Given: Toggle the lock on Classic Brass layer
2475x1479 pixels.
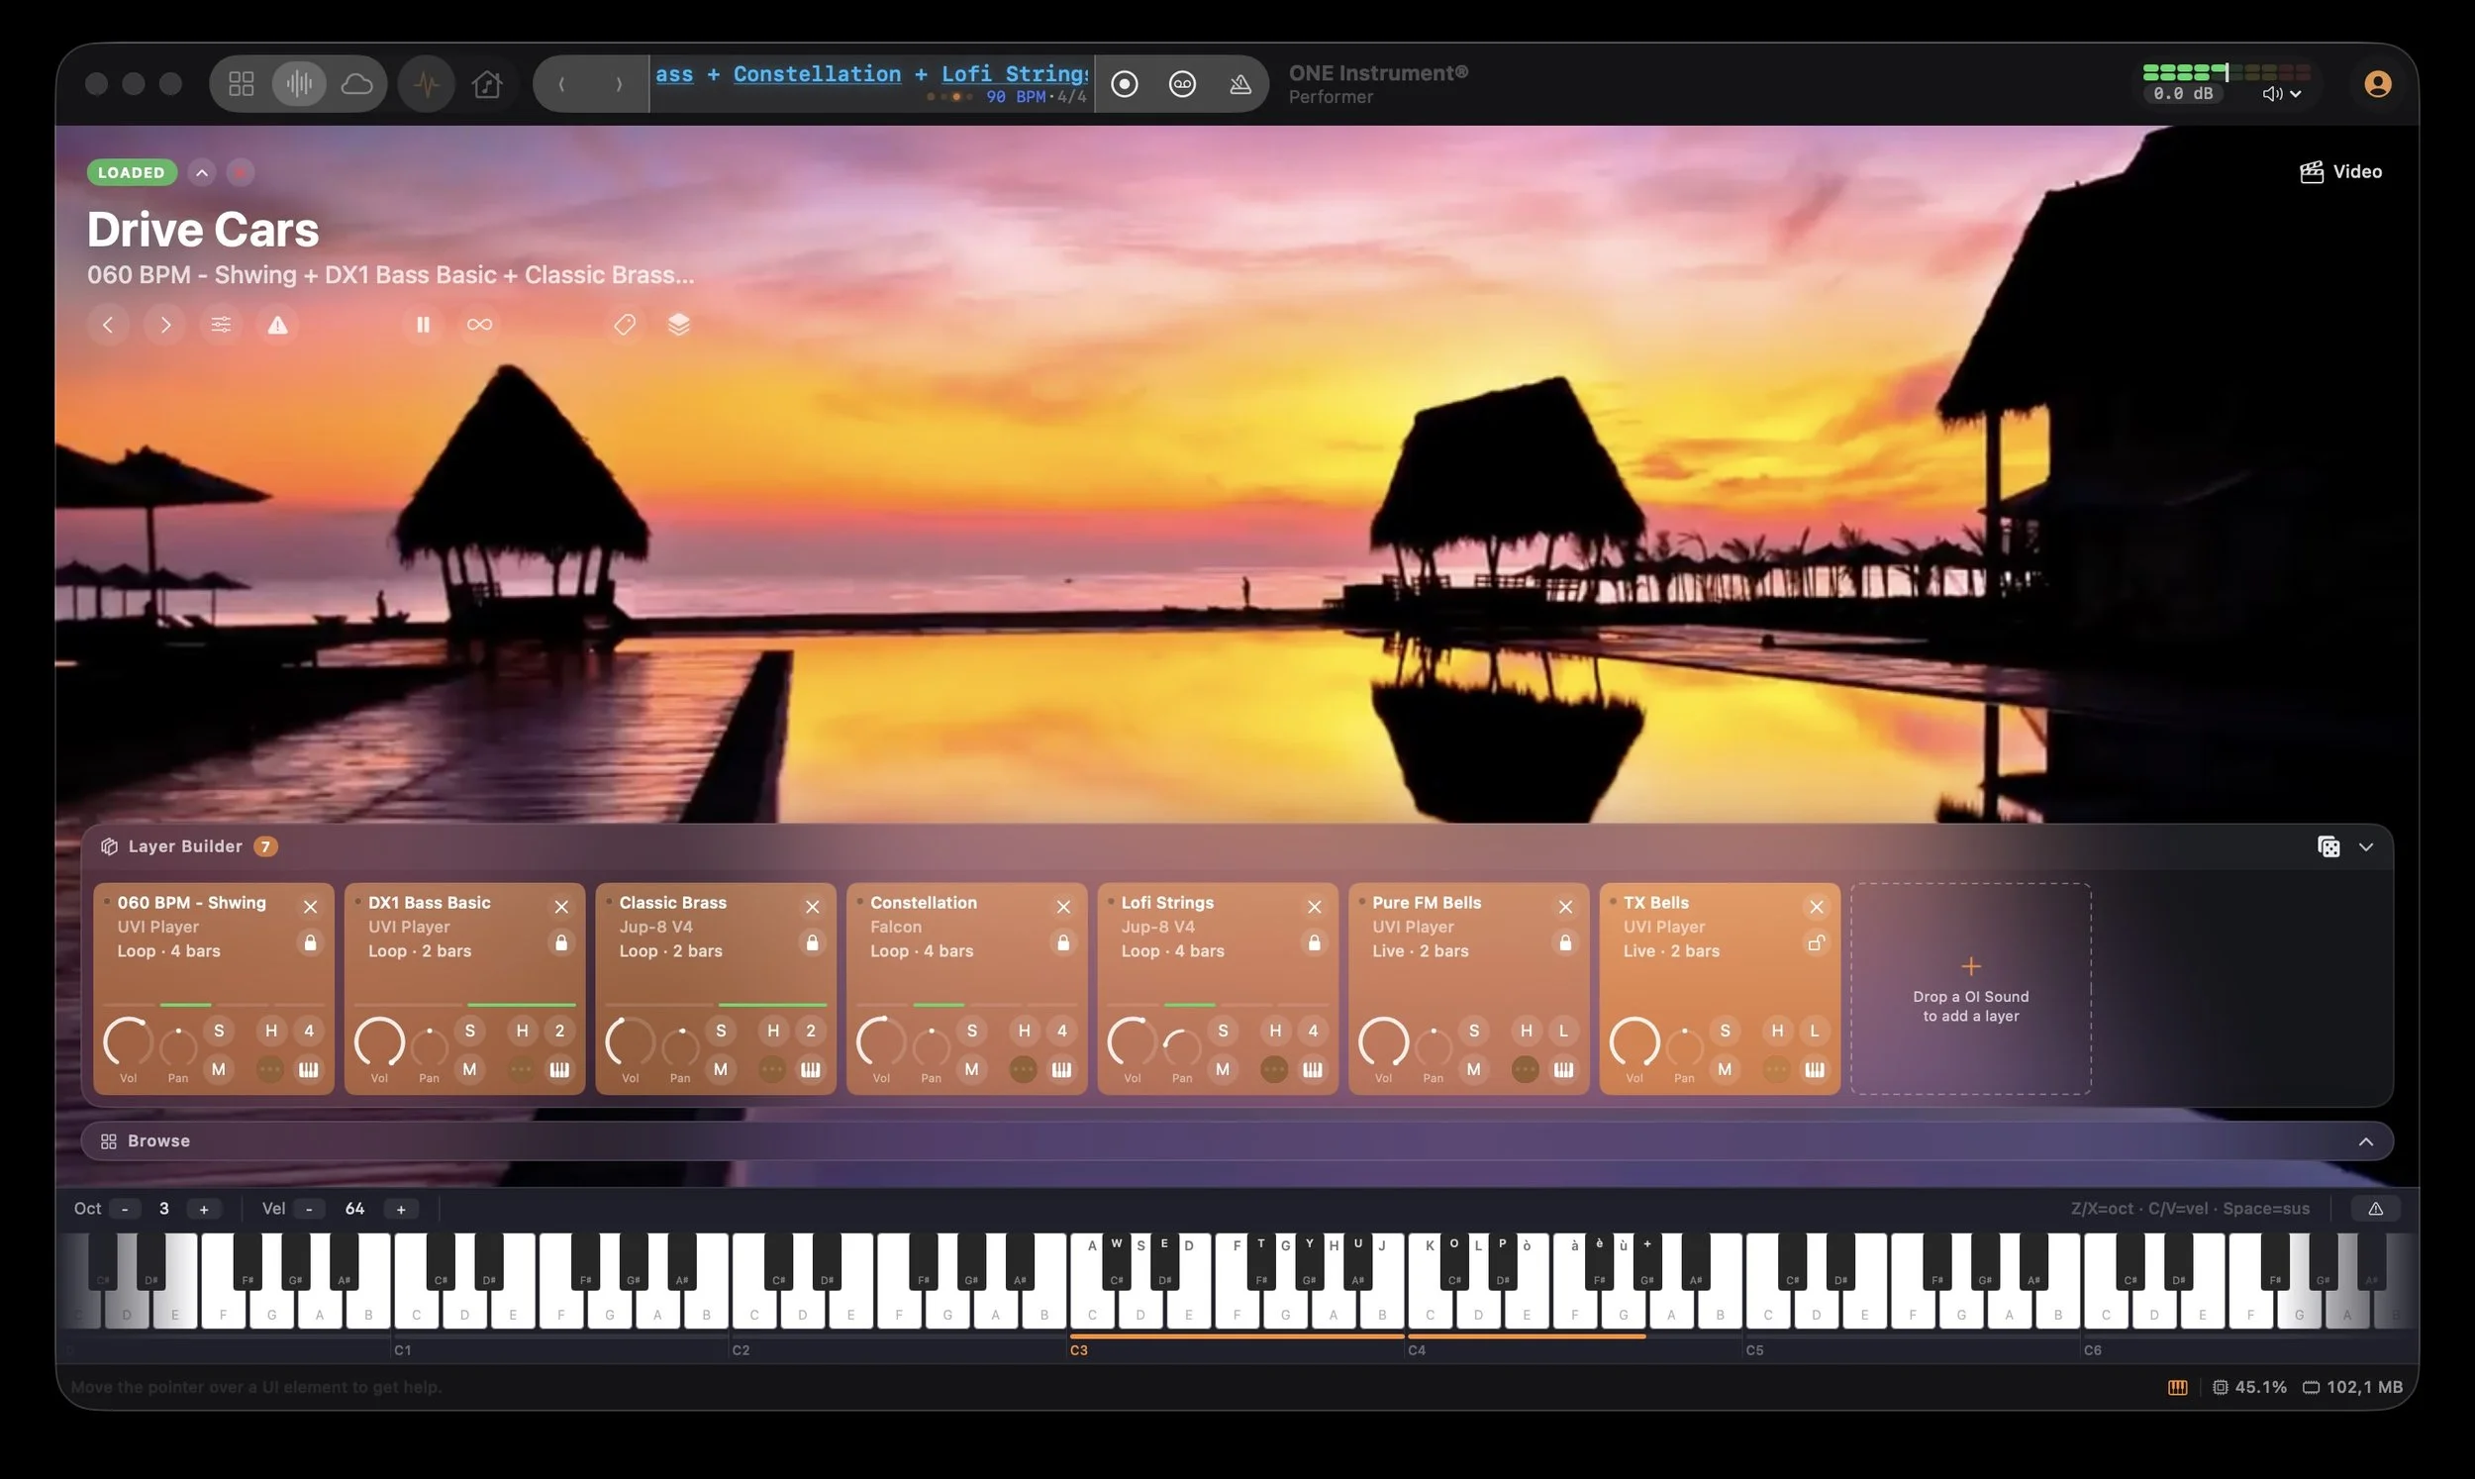Looking at the screenshot, I should pos(812,942).
